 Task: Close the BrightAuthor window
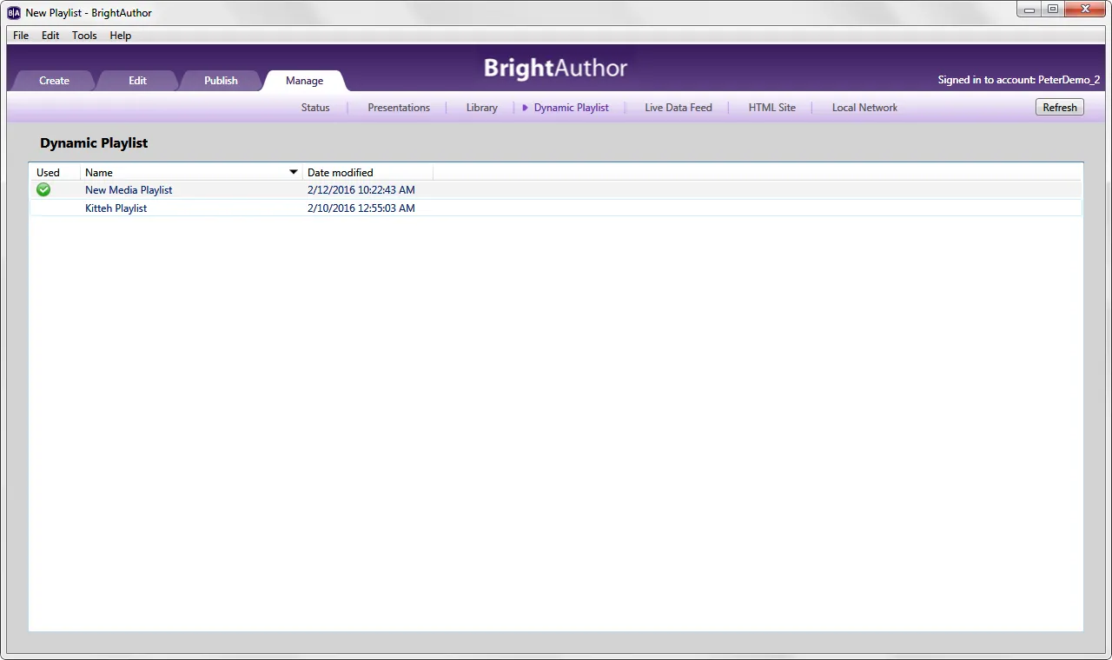tap(1086, 10)
